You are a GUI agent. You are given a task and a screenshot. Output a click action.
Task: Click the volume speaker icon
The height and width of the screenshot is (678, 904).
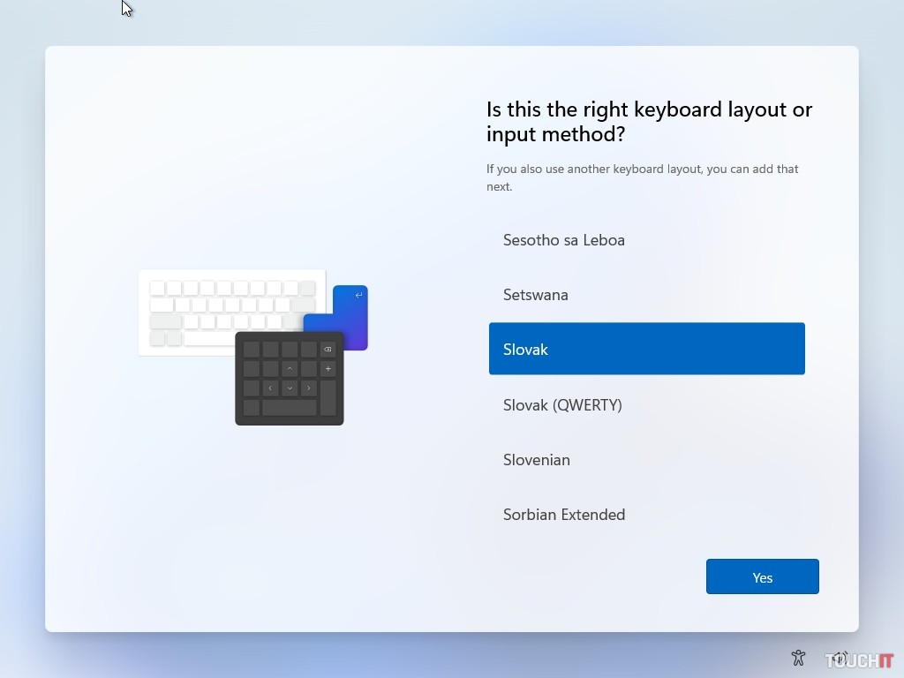tap(840, 658)
